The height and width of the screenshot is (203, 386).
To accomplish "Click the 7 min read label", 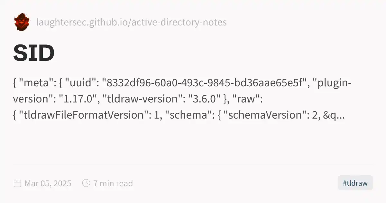I will (x=113, y=183).
